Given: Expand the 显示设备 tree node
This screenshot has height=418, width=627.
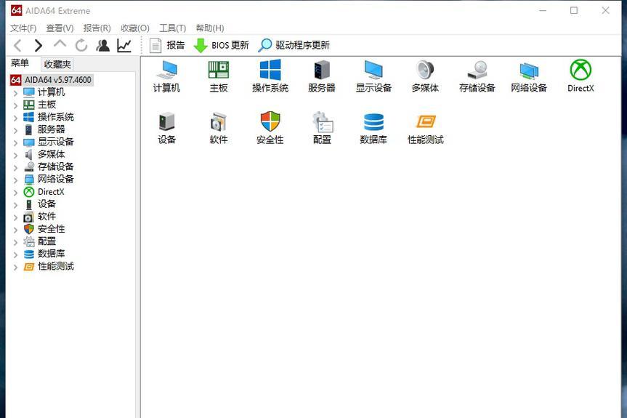Looking at the screenshot, I should point(15,142).
